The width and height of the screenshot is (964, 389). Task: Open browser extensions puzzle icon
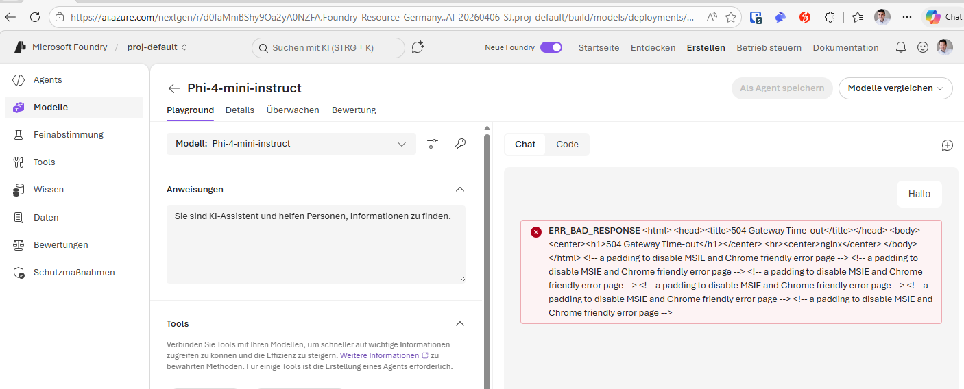click(x=830, y=17)
